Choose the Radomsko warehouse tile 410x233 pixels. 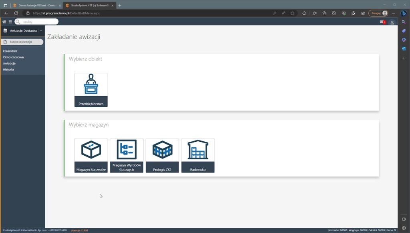[198, 155]
